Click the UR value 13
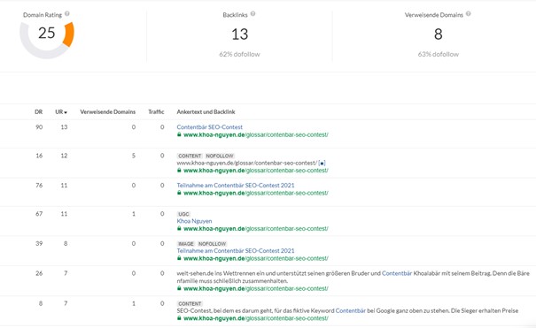536x328 pixels. click(64, 127)
